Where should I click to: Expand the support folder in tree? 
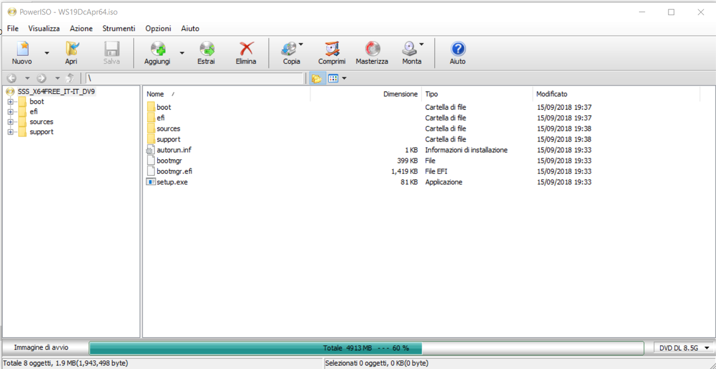(10, 132)
